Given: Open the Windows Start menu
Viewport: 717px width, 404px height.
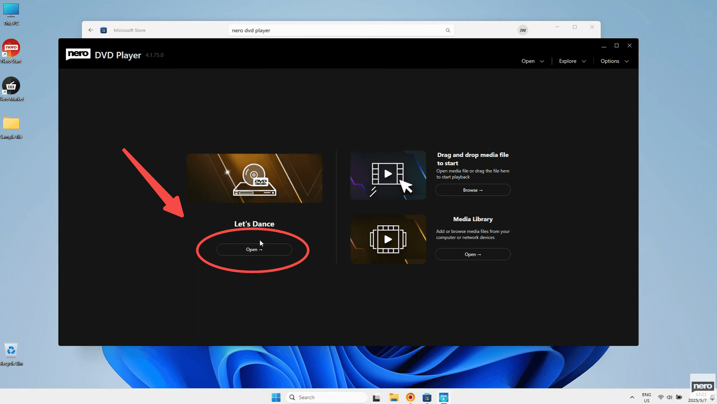Looking at the screenshot, I should click(x=276, y=397).
